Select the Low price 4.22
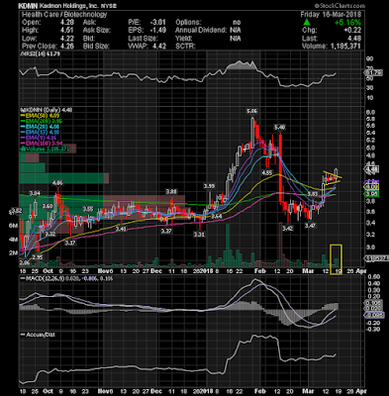 [67, 39]
